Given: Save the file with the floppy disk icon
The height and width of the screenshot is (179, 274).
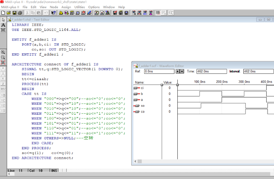Looking at the screenshot, I should pyautogui.click(x=14, y=12).
